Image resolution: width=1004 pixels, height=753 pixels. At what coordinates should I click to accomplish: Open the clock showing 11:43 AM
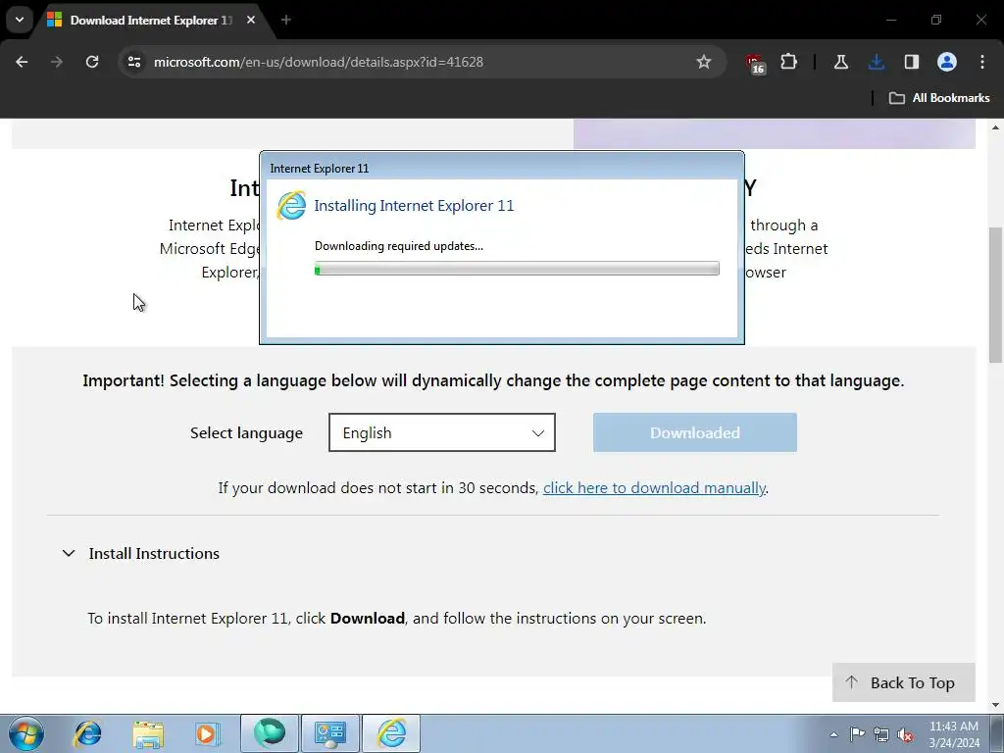tap(954, 733)
